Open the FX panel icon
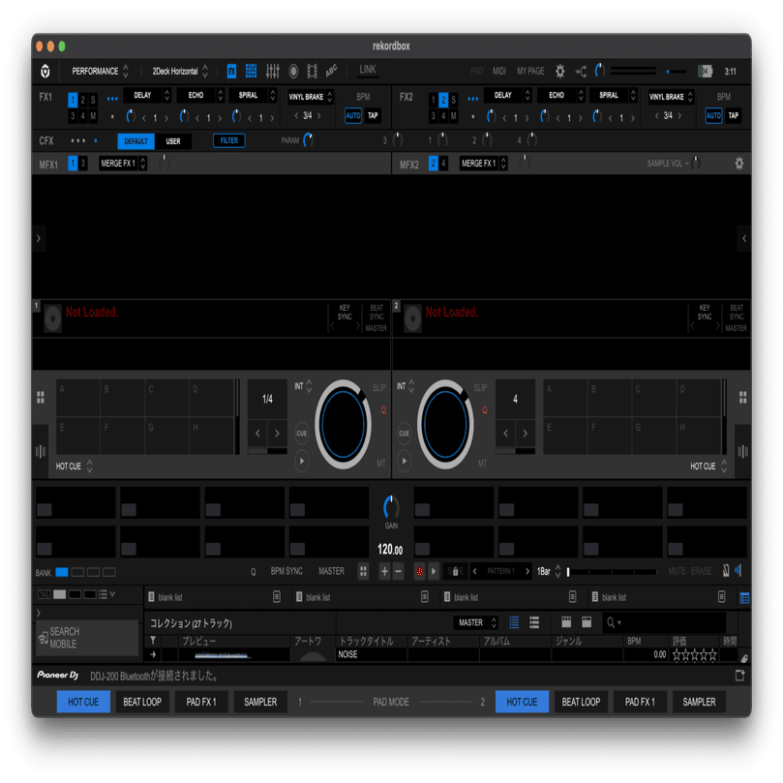Image resolution: width=783 pixels, height=783 pixels. [x=230, y=71]
